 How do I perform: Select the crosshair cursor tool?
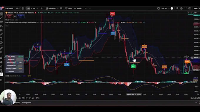tap(1, 13)
